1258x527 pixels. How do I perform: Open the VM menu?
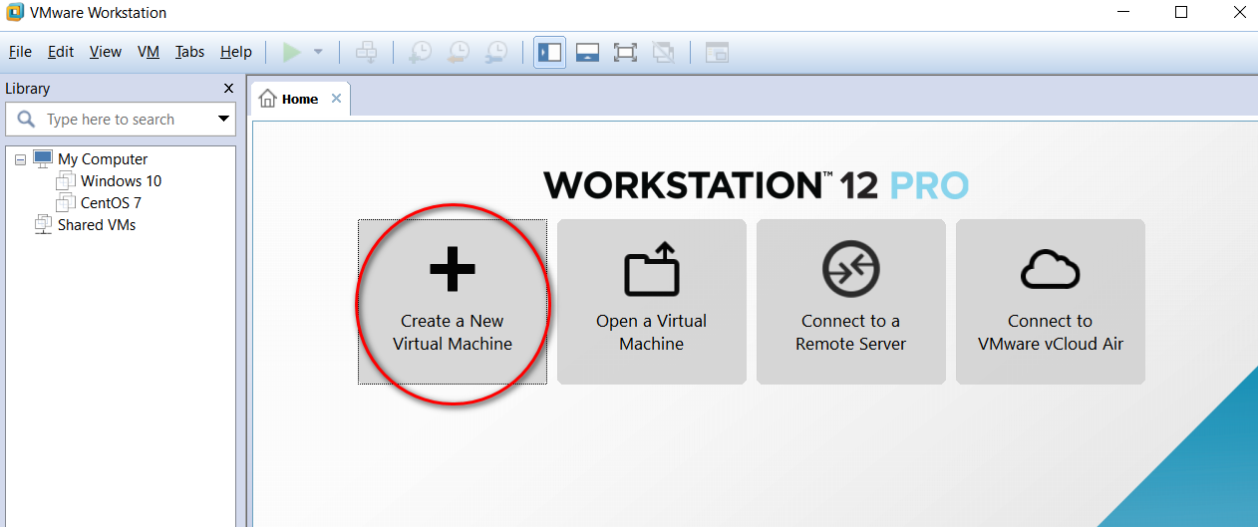pos(149,52)
